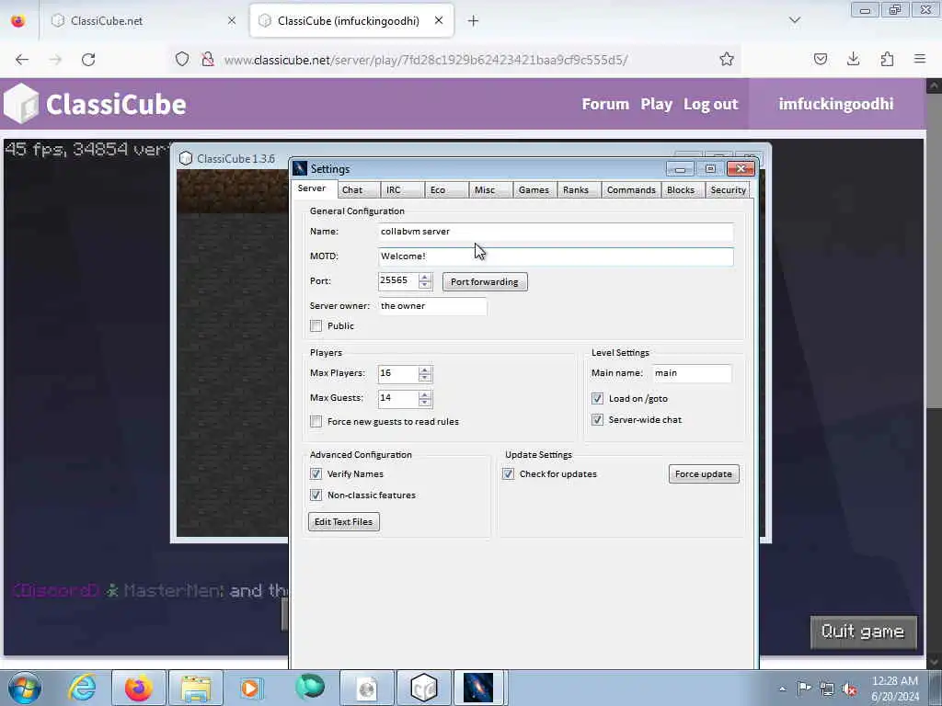Screen dimensions: 942x706
Task: Click the muted volume tray icon
Action: pos(849,689)
